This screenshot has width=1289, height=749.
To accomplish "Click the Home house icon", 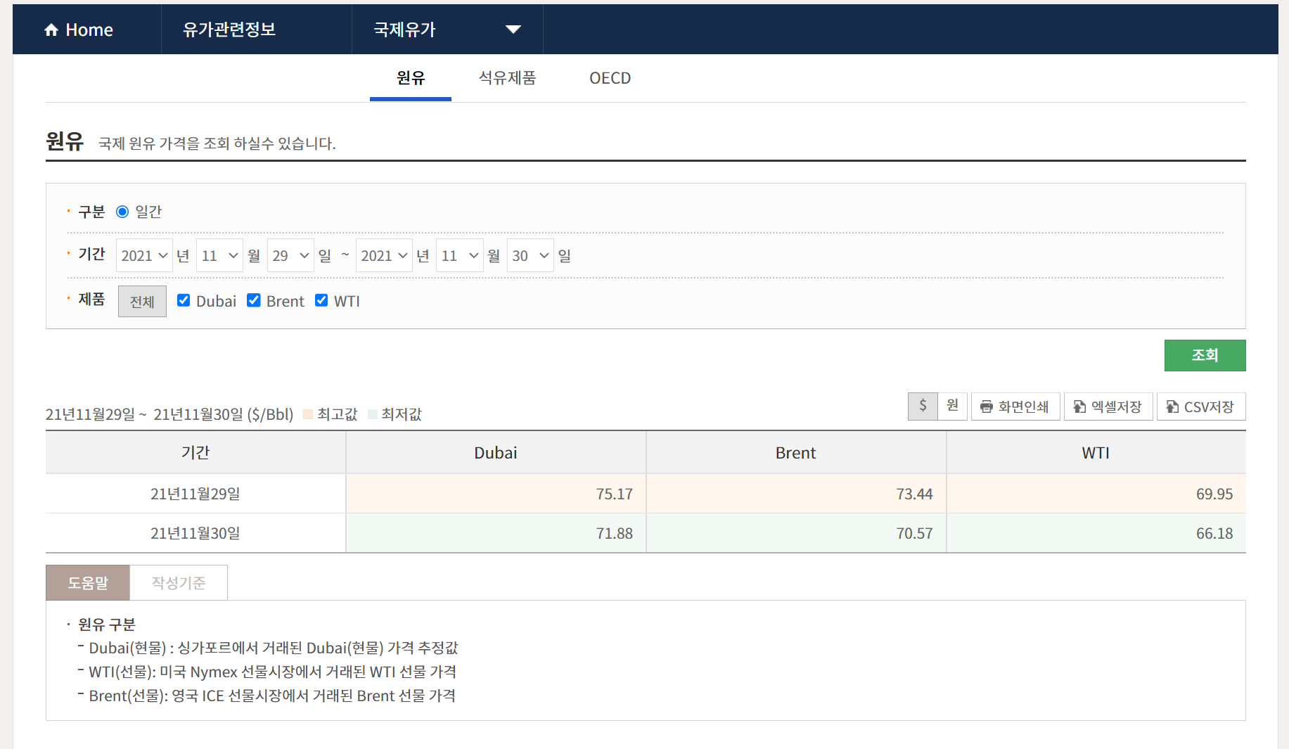I will tap(51, 30).
